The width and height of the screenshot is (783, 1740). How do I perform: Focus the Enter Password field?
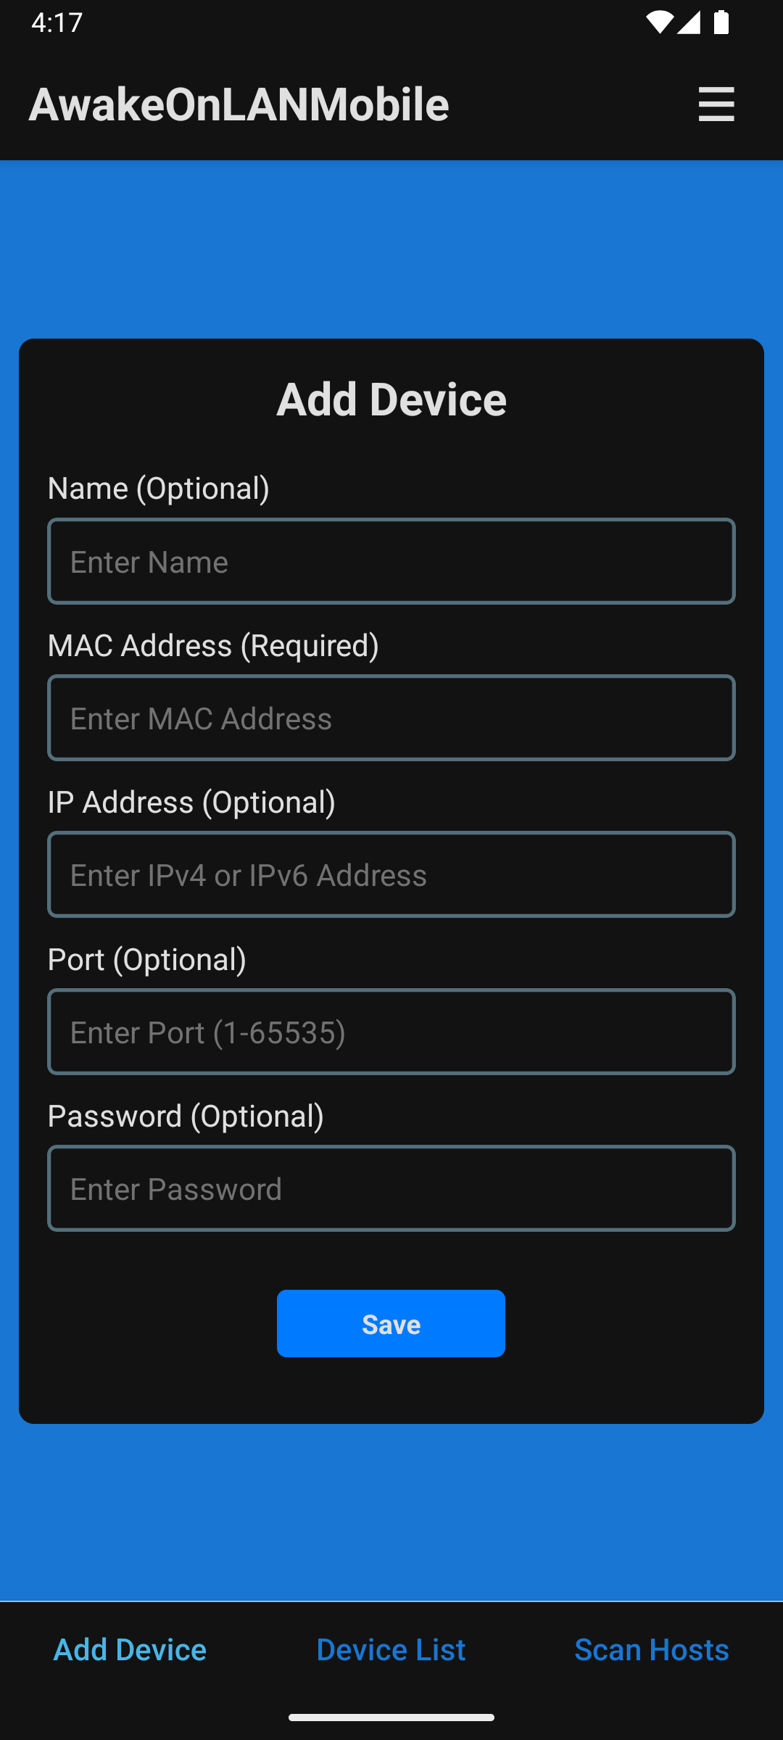coord(391,1189)
